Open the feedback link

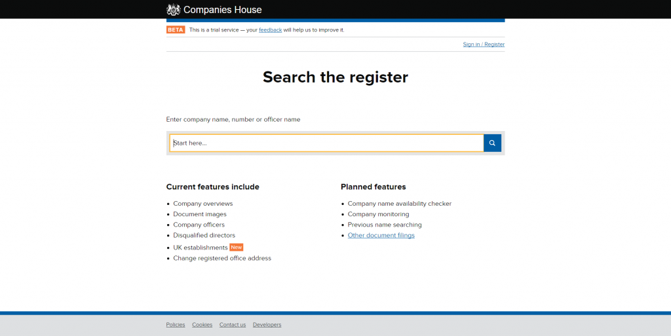click(270, 30)
